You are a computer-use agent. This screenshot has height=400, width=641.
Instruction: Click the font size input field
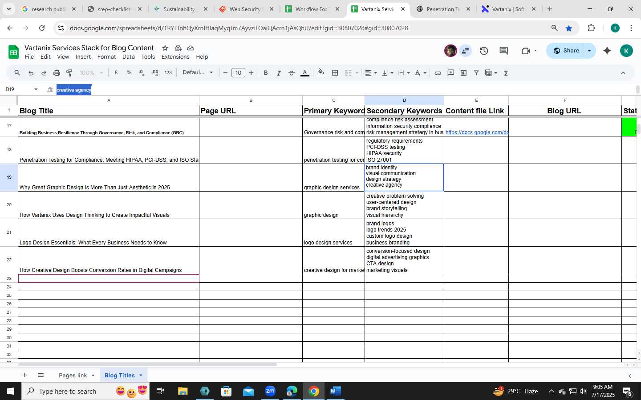click(238, 73)
